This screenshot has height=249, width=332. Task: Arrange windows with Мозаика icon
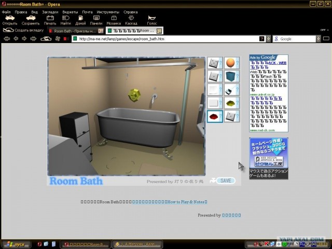(x=114, y=18)
